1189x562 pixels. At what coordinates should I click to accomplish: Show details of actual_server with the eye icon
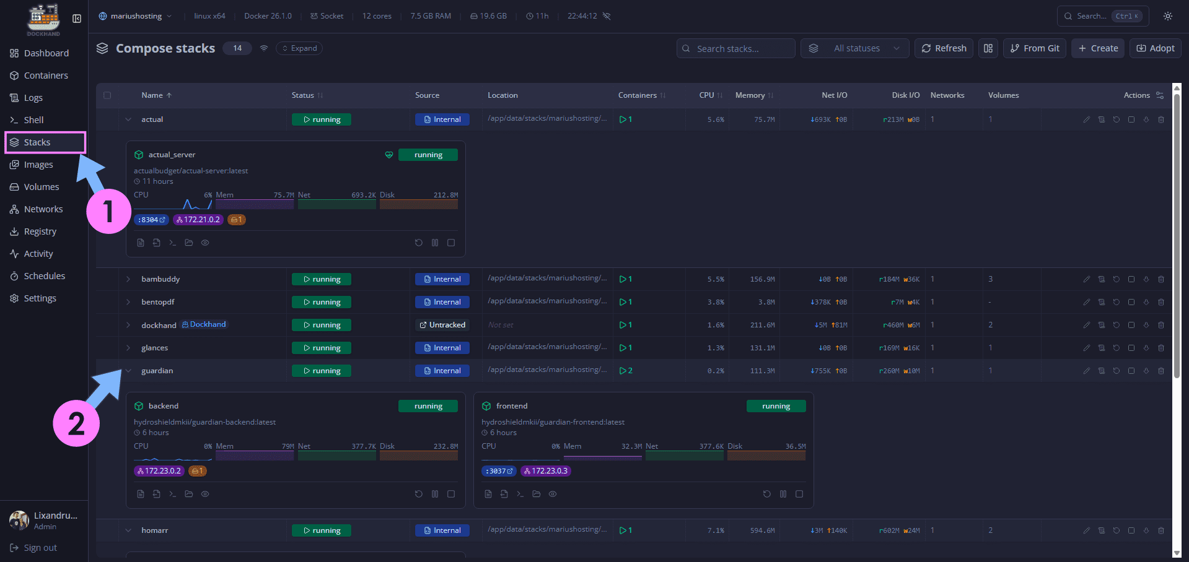205,243
